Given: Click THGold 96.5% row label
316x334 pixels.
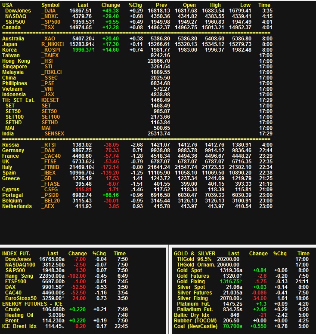Looking at the screenshot, I should 194,259.
